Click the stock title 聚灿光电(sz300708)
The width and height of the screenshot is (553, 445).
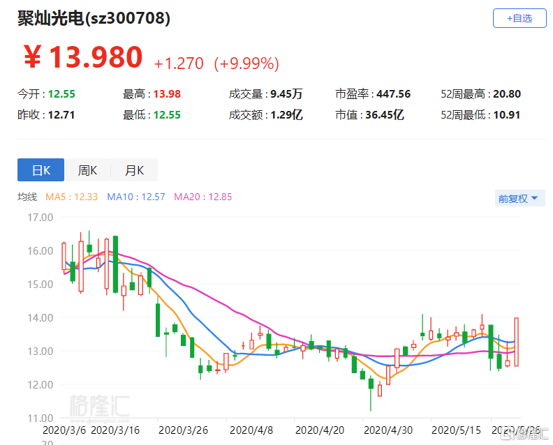(x=94, y=19)
